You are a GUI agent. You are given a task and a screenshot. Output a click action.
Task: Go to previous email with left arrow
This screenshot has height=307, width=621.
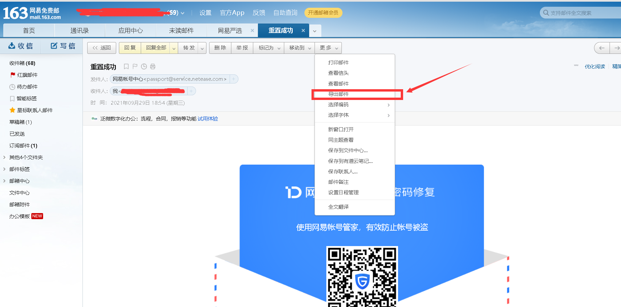602,48
